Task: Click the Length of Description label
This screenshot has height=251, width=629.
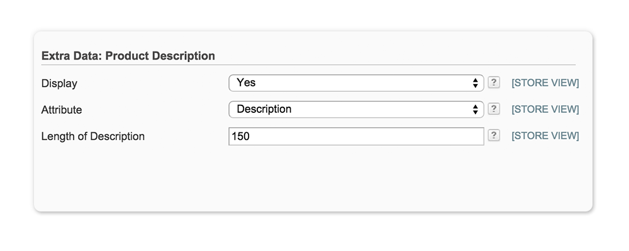Action: (93, 136)
